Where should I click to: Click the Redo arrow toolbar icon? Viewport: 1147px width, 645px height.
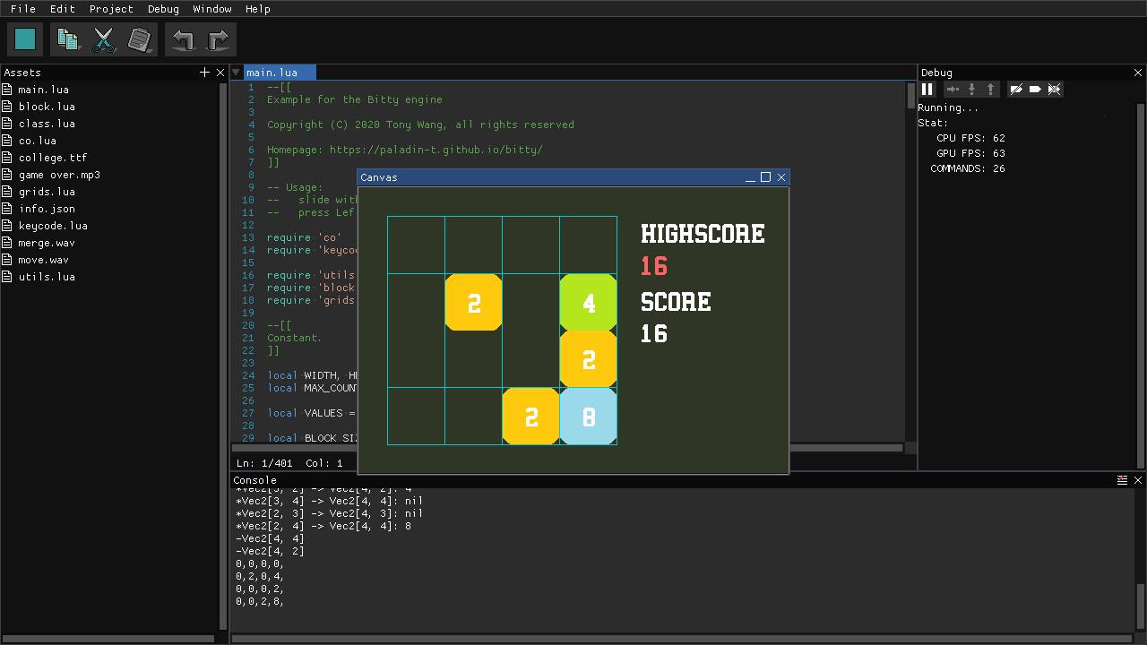tap(218, 39)
